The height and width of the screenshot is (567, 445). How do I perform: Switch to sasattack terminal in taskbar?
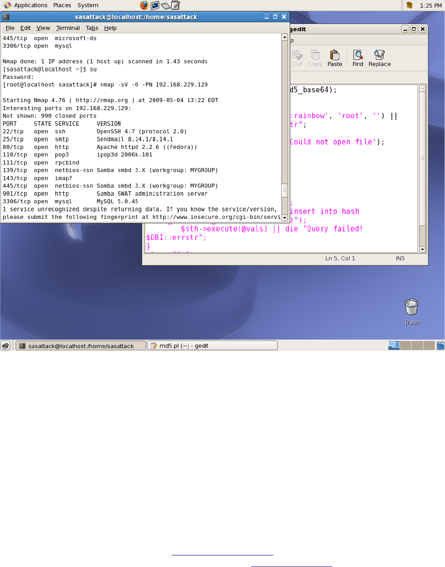81,345
